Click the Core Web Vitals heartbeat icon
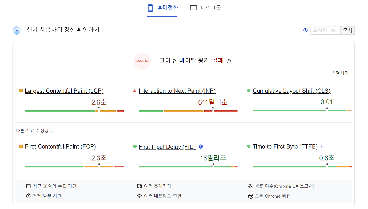Screen dimensions: 368x209 (x=142, y=61)
